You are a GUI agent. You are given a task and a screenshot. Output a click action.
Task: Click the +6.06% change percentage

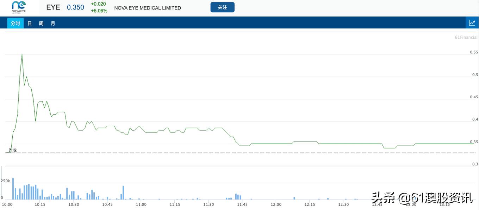[99, 11]
